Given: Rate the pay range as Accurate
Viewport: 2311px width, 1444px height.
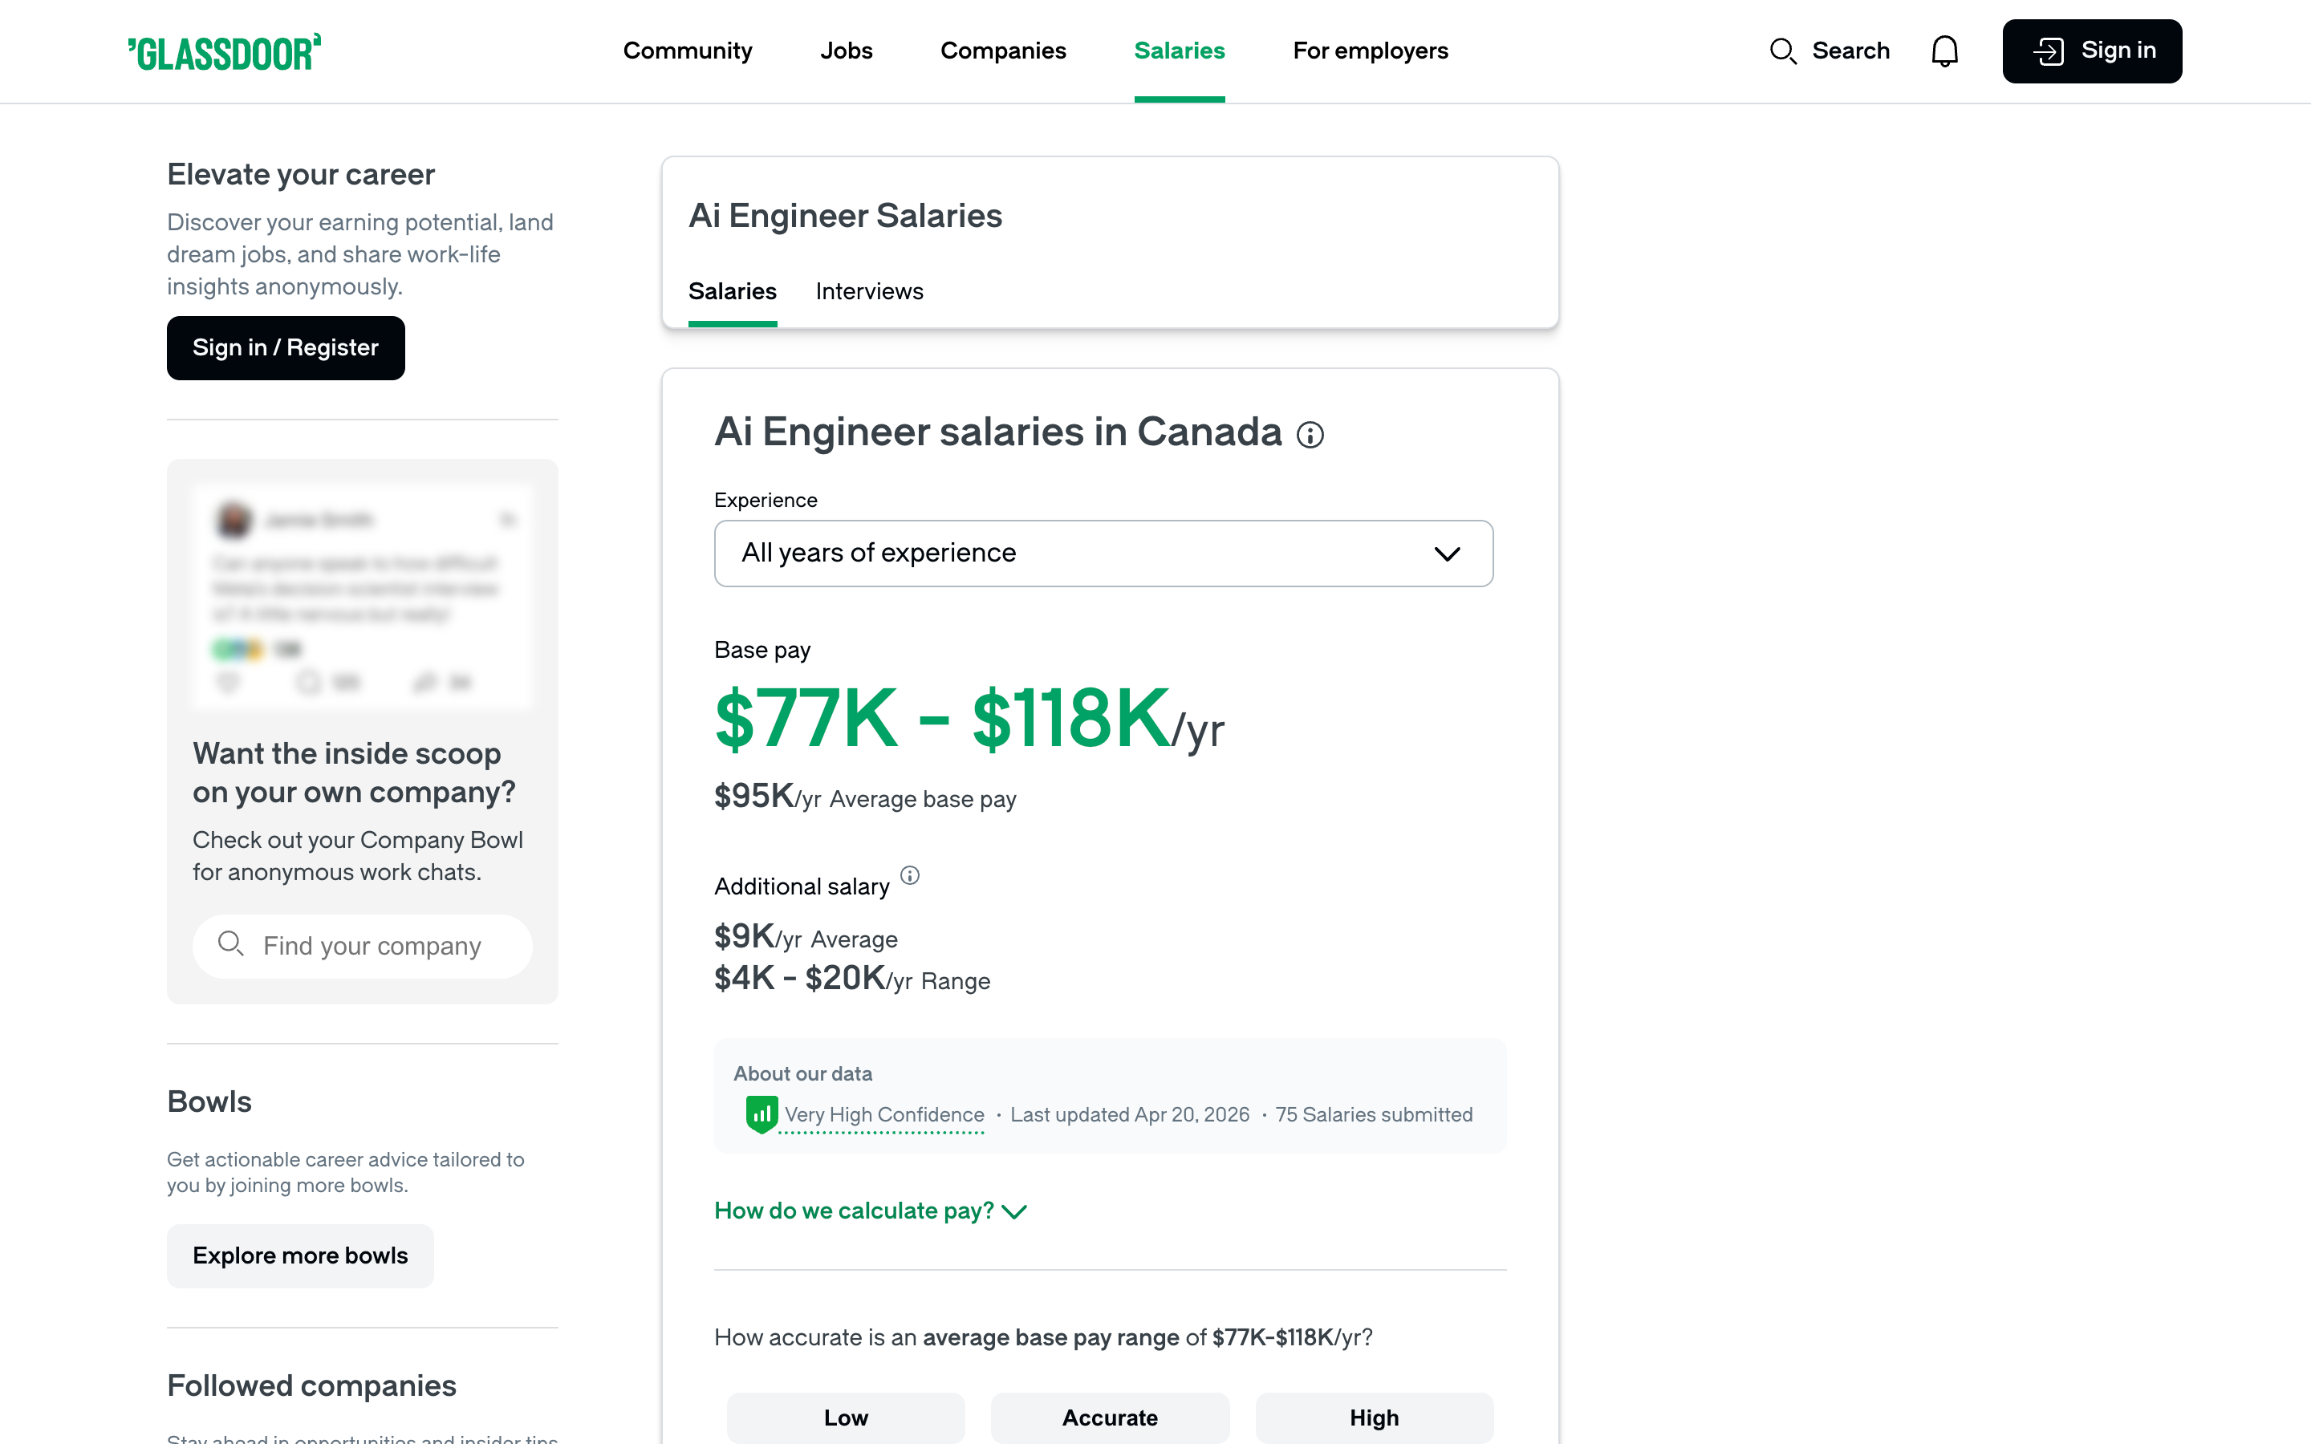Looking at the screenshot, I should (1110, 1418).
